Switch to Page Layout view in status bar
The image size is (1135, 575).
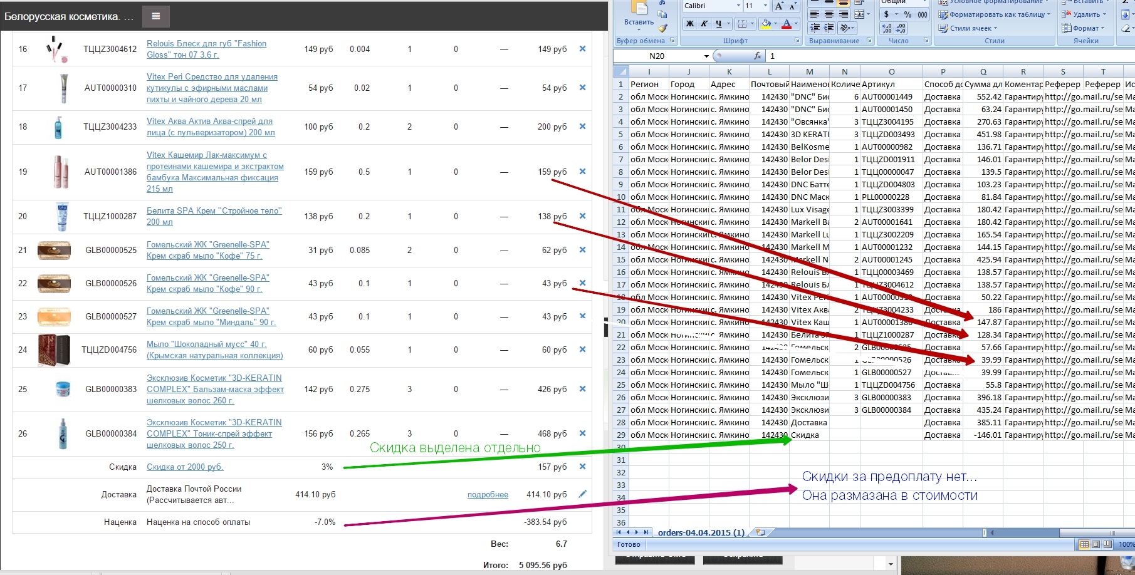coord(1096,544)
